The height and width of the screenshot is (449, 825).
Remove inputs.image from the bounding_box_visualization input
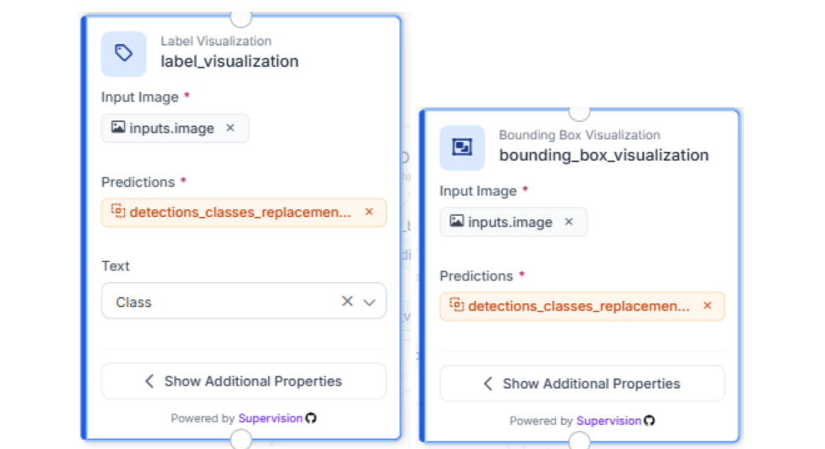tap(569, 222)
